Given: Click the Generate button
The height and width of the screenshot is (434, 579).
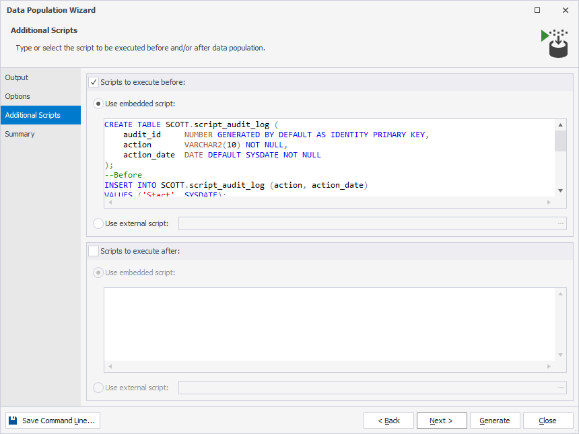Looking at the screenshot, I should 495,421.
